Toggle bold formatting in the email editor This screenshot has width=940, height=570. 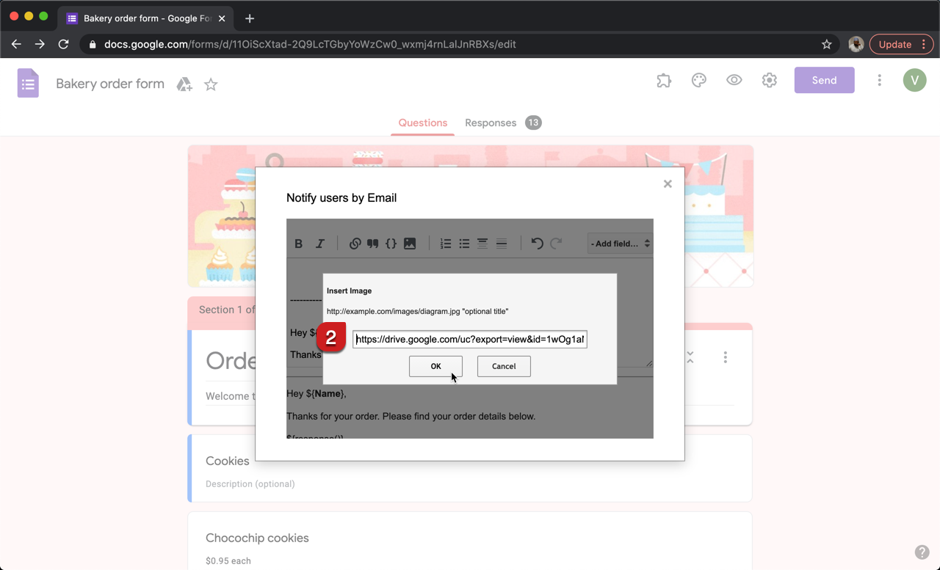[x=299, y=243]
